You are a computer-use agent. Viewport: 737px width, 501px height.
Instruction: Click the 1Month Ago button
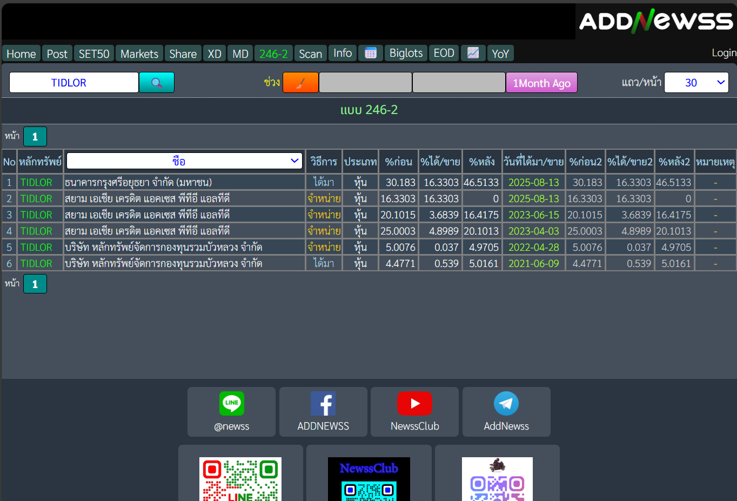click(542, 83)
